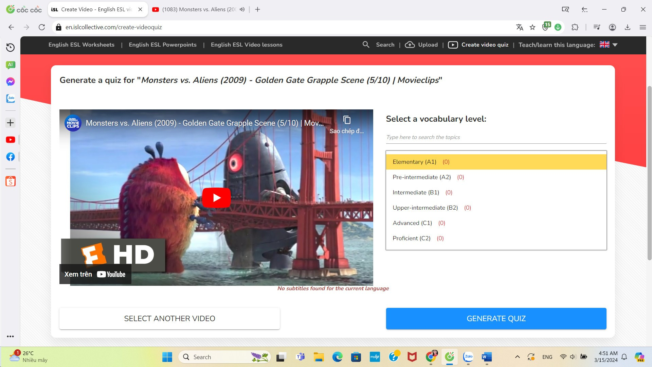Click the GENERATE QUIZ button
This screenshot has height=367, width=652.
click(496, 318)
